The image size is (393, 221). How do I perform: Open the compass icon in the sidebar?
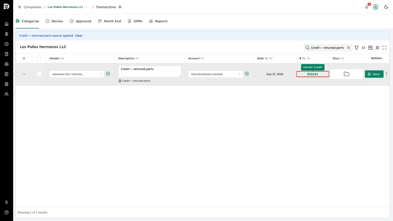click(7, 44)
